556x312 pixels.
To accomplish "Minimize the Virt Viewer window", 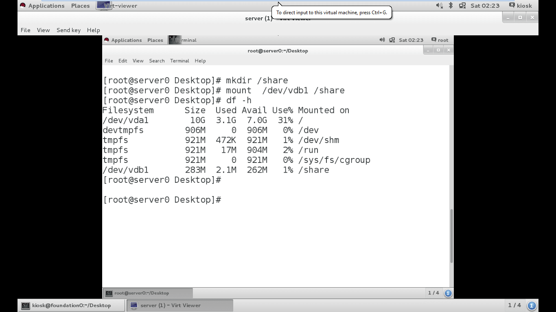I will [508, 17].
